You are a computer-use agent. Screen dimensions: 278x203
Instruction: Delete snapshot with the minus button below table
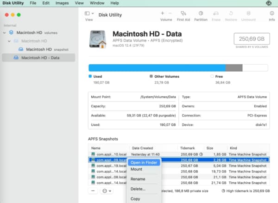(x=93, y=191)
